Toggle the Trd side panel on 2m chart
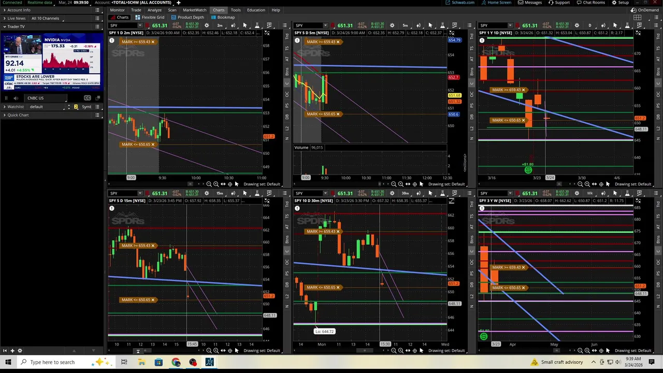Screen dimensions: 663x373 (287, 36)
